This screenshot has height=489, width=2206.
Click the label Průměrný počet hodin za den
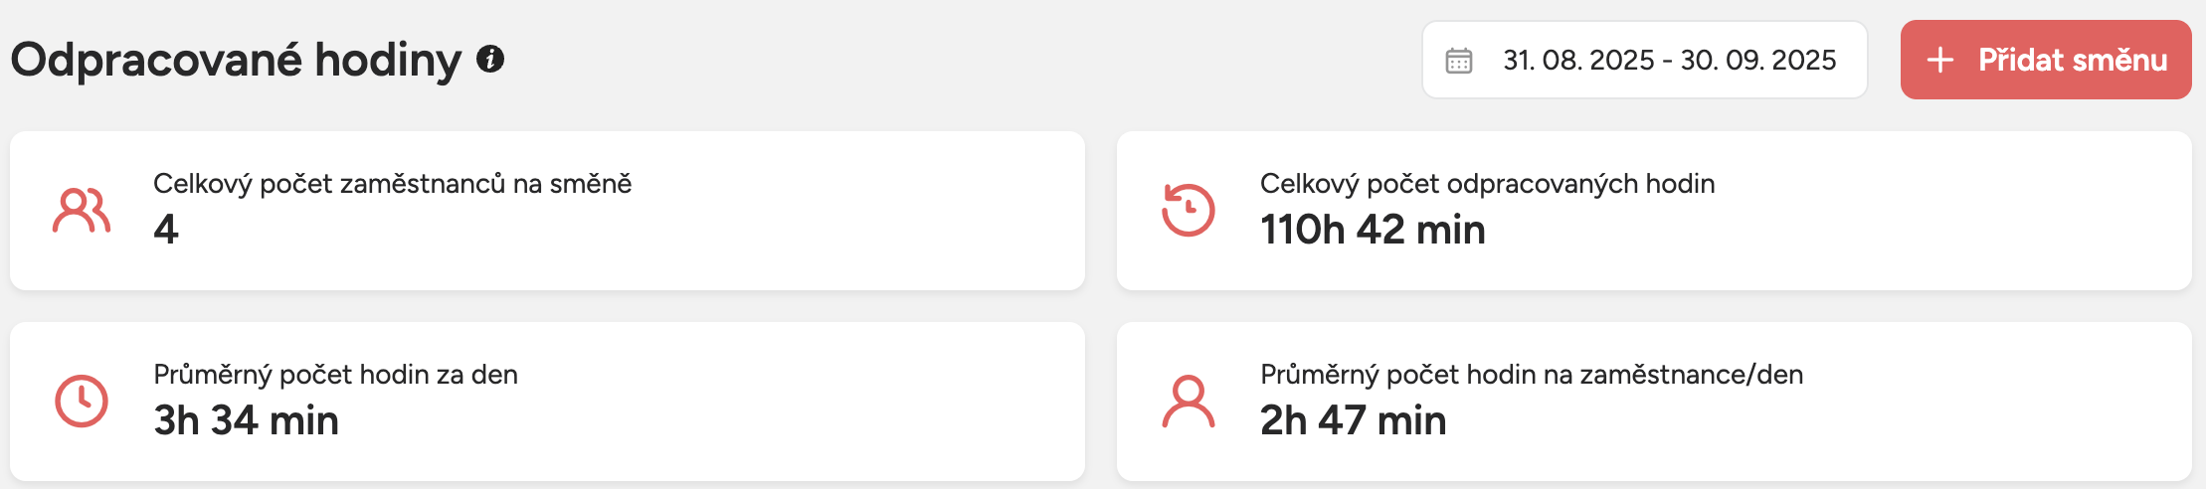tap(335, 375)
